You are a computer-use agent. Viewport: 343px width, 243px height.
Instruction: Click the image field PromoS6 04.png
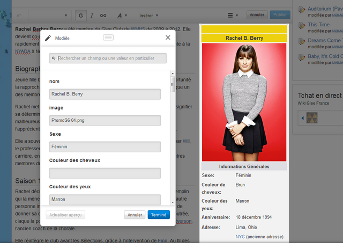[105, 120]
